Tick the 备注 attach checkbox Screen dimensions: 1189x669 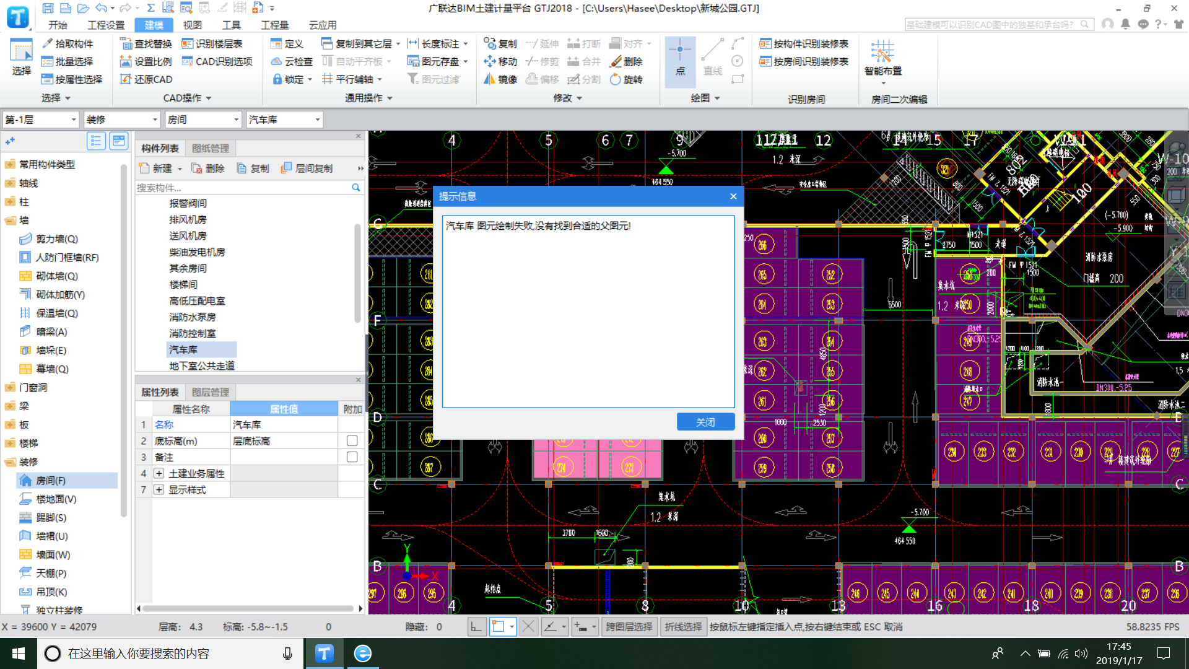coord(352,457)
